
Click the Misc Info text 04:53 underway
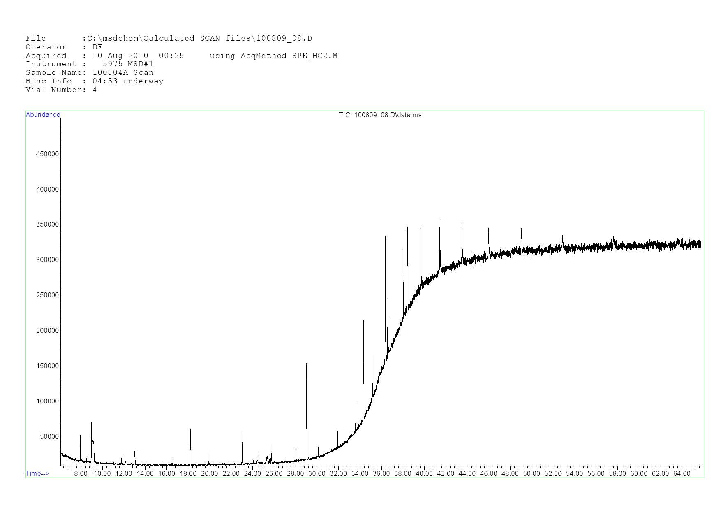point(128,81)
